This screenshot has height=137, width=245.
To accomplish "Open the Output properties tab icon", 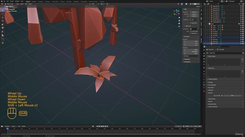I will point(204,56).
